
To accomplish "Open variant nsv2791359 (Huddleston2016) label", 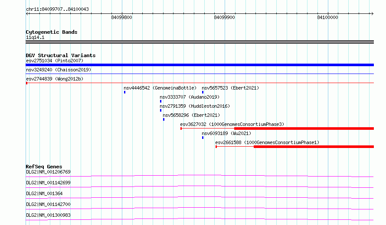I will pyautogui.click(x=195, y=106).
